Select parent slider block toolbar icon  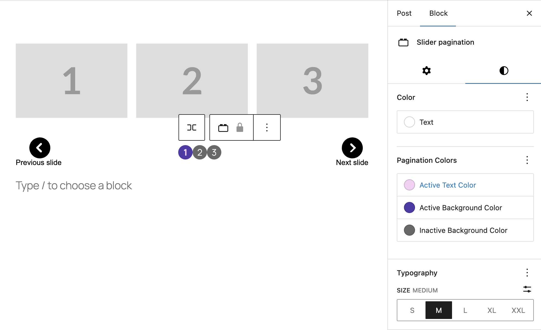[192, 127]
